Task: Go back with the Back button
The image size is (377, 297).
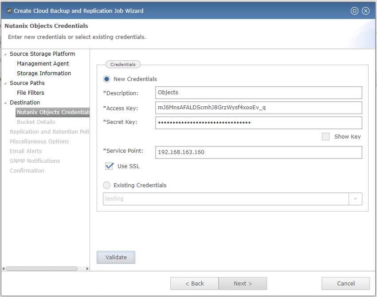Action: tap(195, 284)
